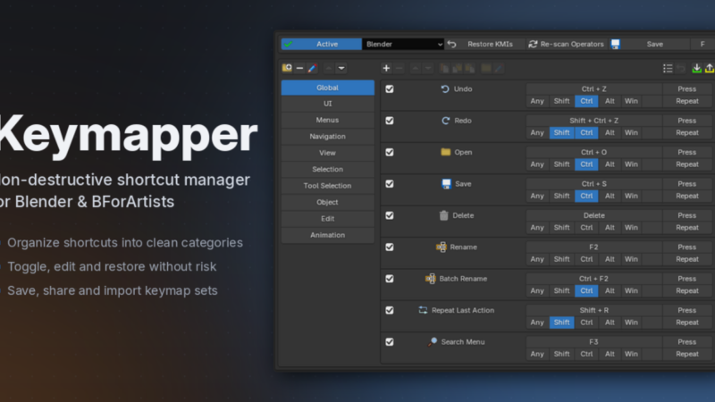715x402 pixels.
Task: Click the Restore KMIs button
Action: point(485,44)
